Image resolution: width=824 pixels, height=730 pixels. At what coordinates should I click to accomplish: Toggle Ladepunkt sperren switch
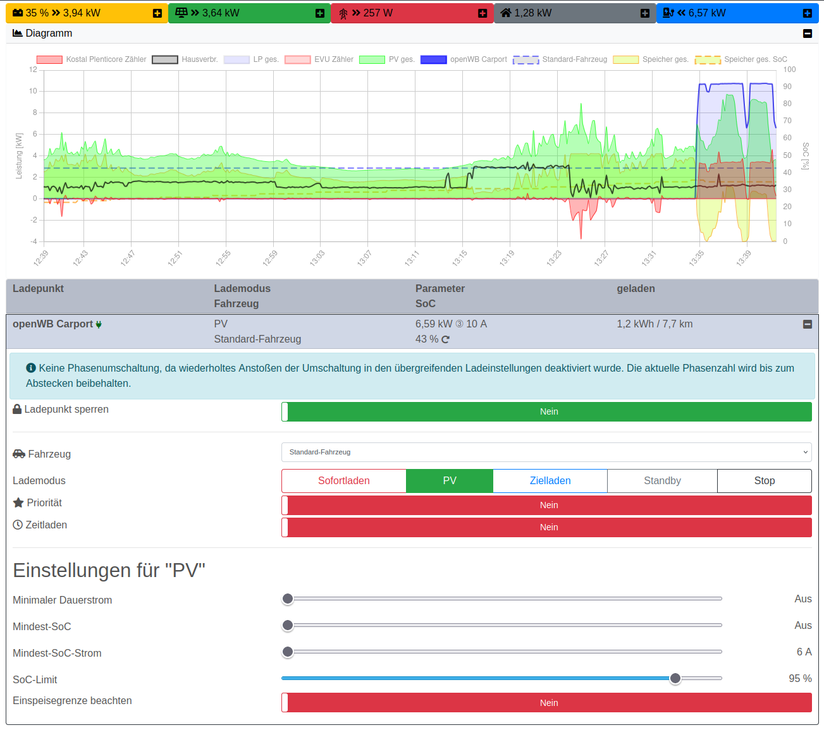(x=546, y=411)
